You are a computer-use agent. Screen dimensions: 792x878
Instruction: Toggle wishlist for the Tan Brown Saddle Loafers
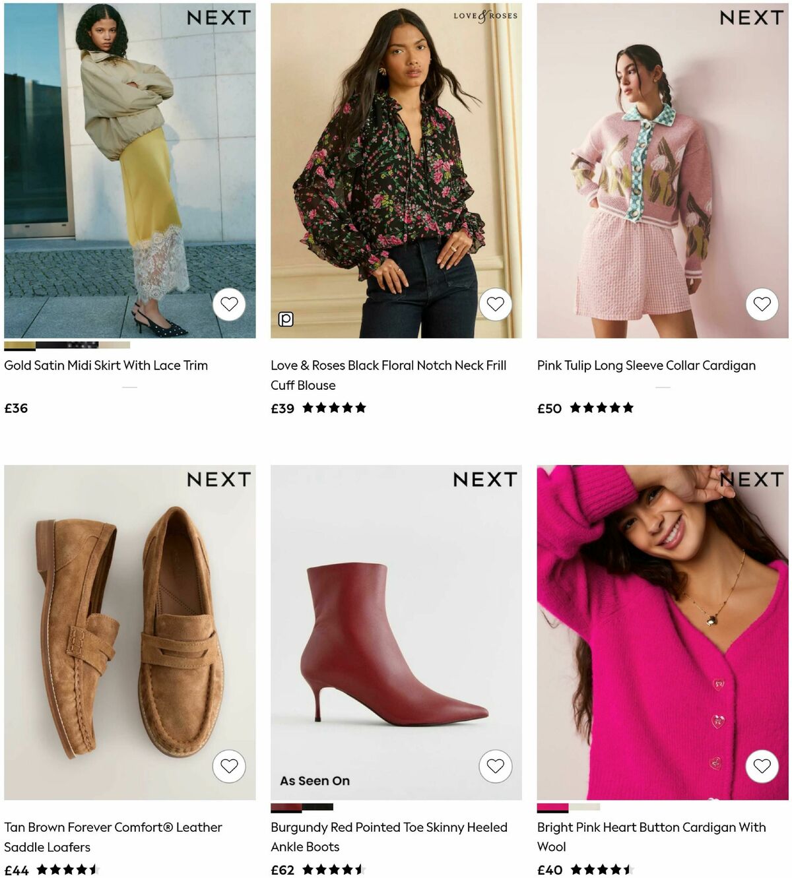click(229, 766)
